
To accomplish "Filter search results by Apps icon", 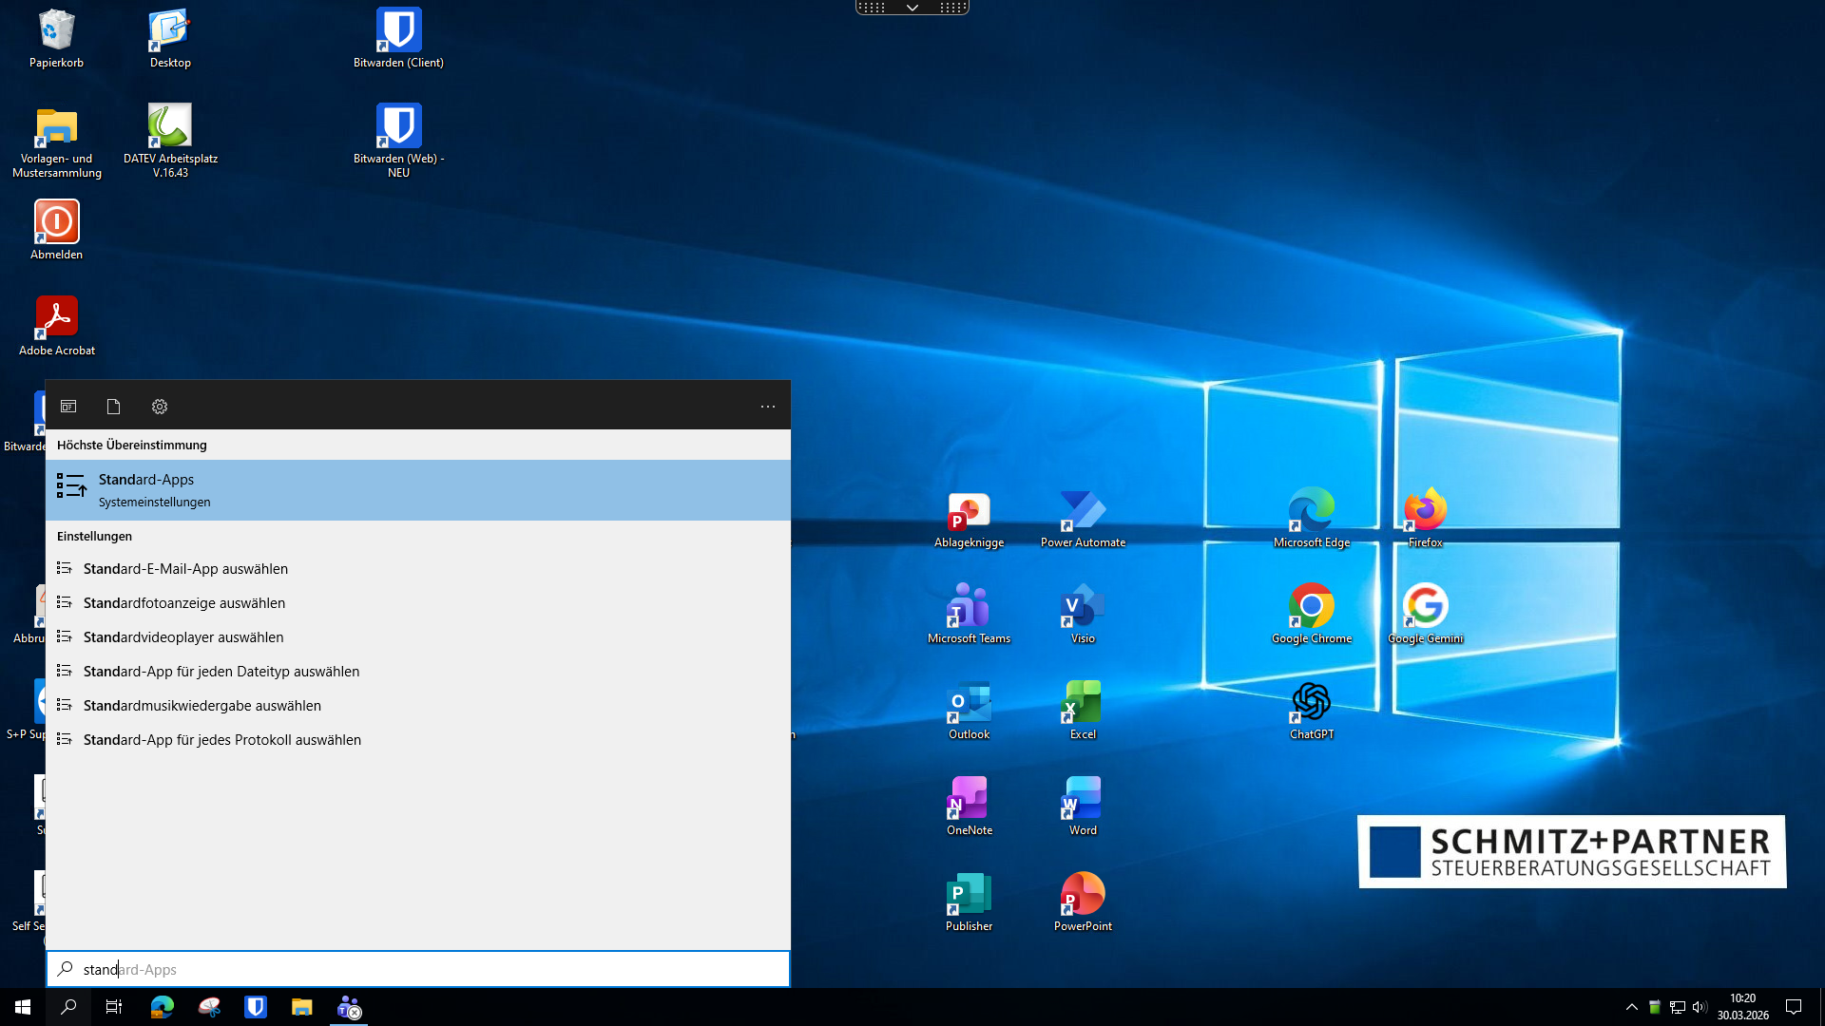I will 68,407.
